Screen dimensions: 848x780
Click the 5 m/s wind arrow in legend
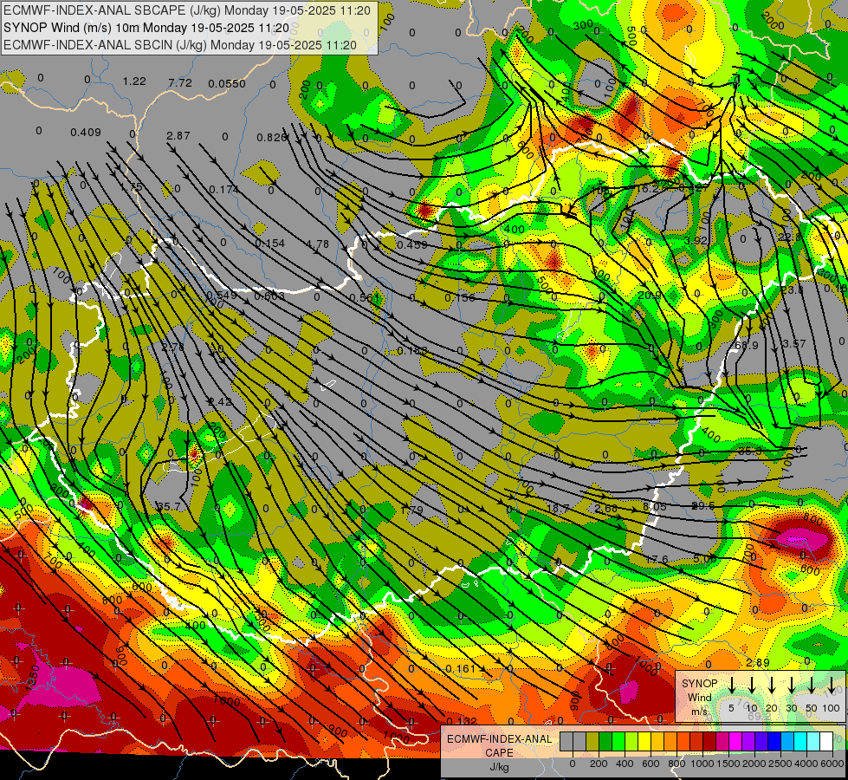click(732, 686)
